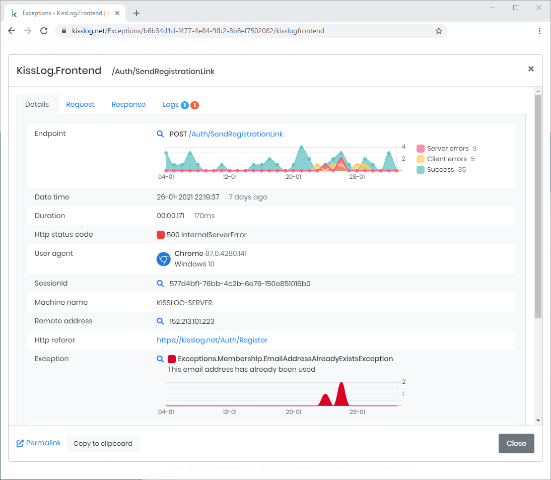
Task: Click the search icon next to Remote address
Action: [160, 321]
